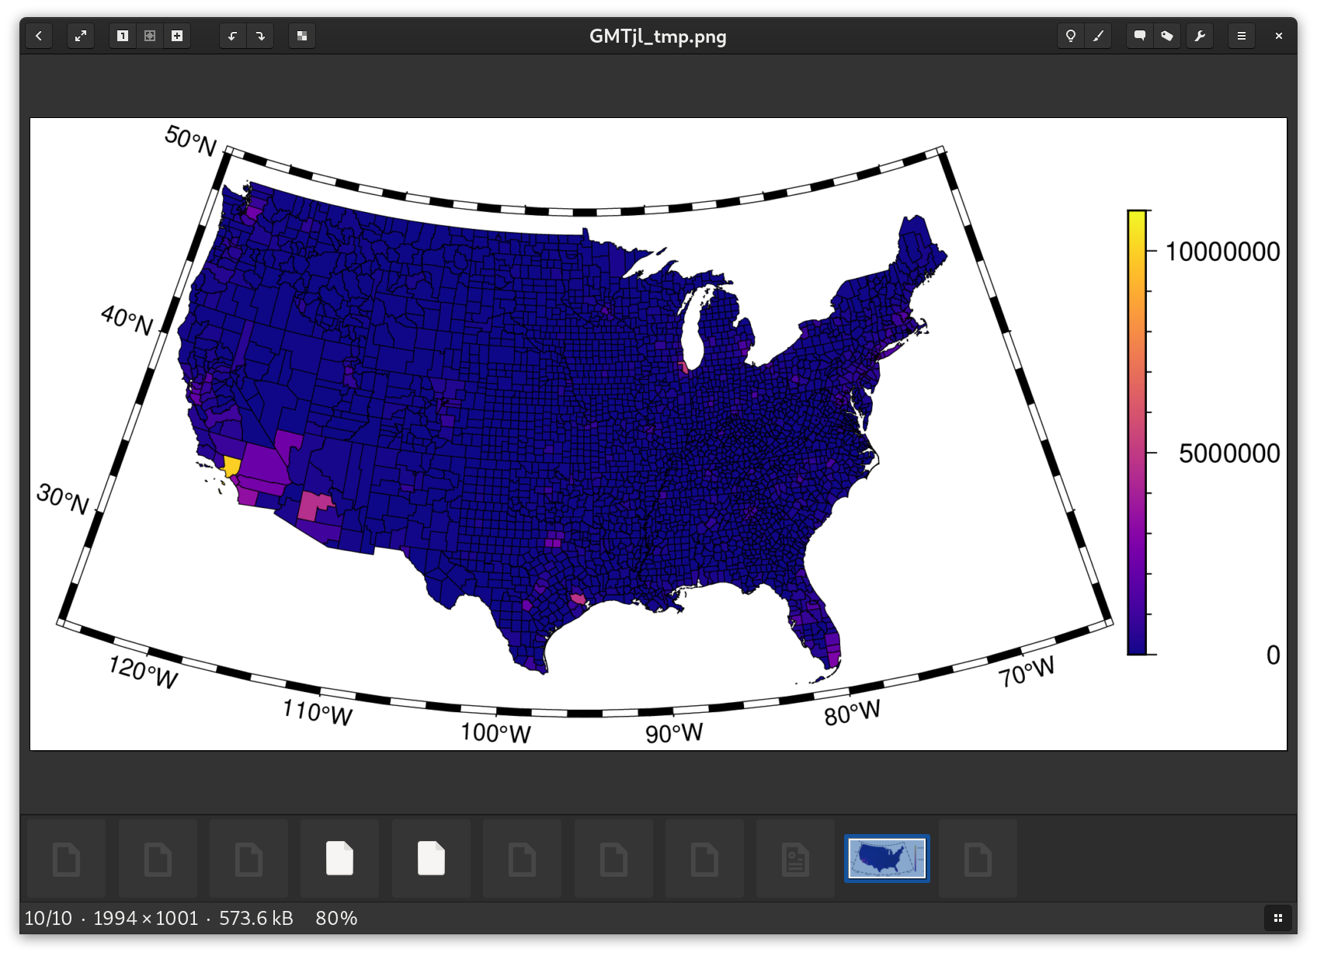Select the text document thumbnail left of the map thumbnail

[796, 859]
